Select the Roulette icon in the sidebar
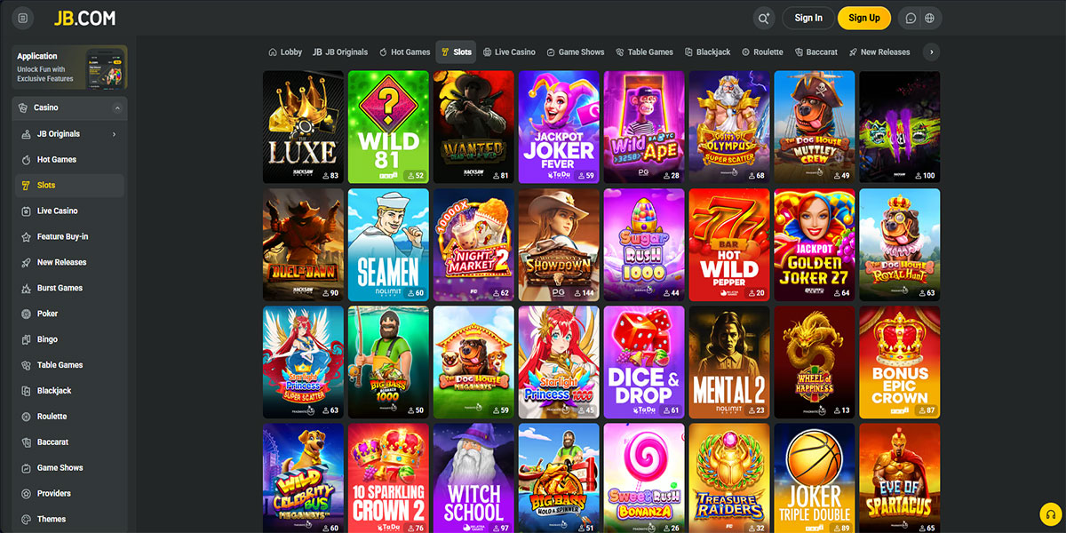This screenshot has width=1066, height=533. click(28, 417)
